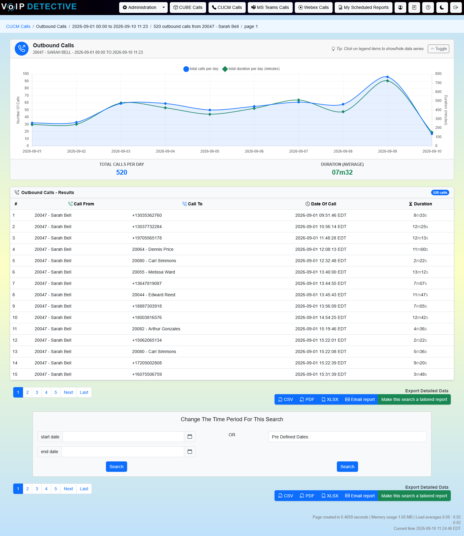Click duration 13m12s cell
Image resolution: width=464 pixels, height=536 pixels.
[x=420, y=272]
